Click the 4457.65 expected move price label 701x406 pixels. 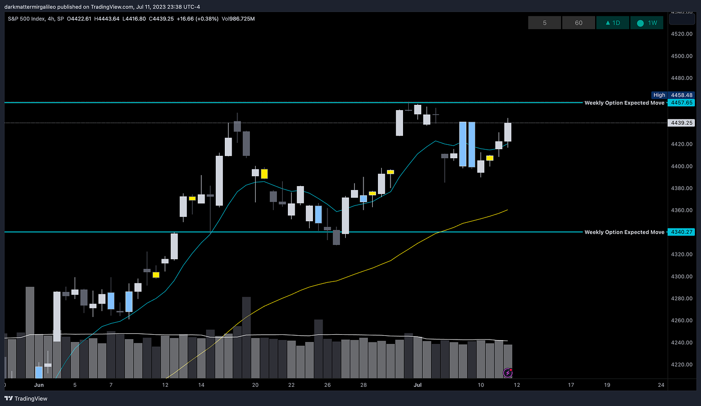click(x=681, y=102)
